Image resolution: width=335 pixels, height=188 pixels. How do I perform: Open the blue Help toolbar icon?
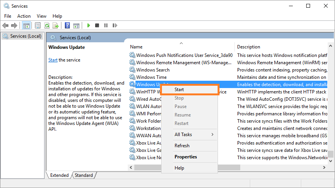tap(67, 25)
